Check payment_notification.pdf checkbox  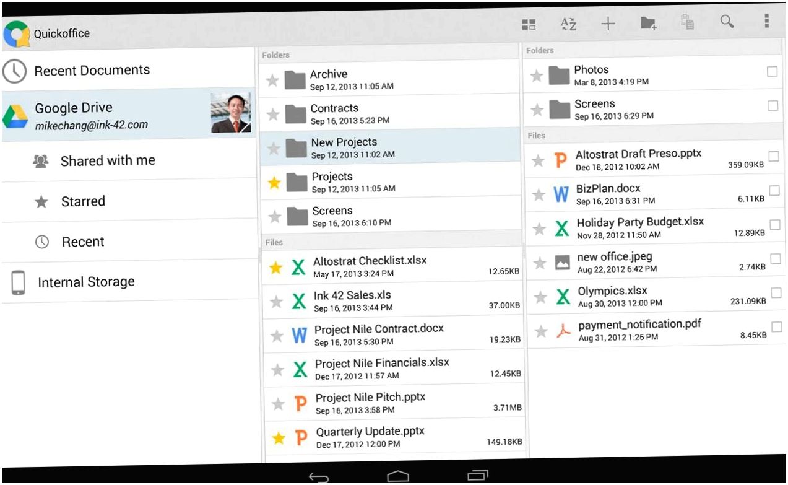pyautogui.click(x=777, y=326)
